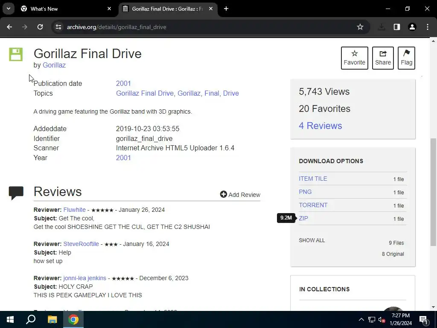This screenshot has height=328, width=437.
Task: Open reviewer jonni-lea jenkins' profile
Action: point(85,278)
